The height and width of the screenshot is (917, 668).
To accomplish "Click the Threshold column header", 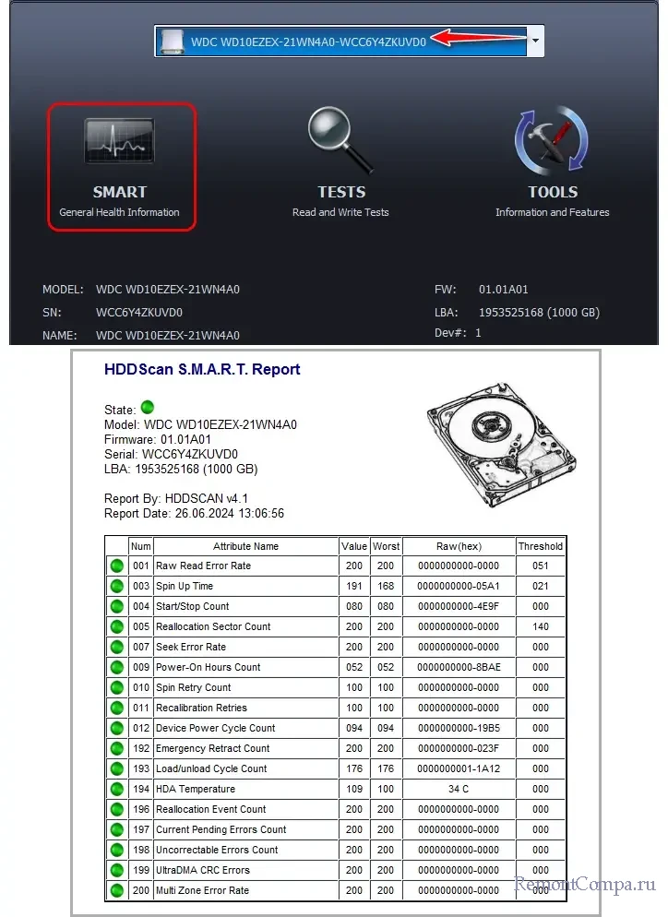I will click(540, 546).
